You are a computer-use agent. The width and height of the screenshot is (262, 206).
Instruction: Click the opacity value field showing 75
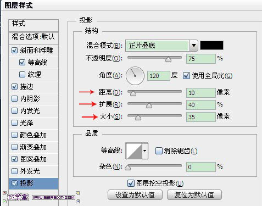point(201,59)
